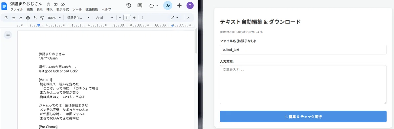394x129 pixels.
Task: Undo the last edit
Action: (x=14, y=18)
